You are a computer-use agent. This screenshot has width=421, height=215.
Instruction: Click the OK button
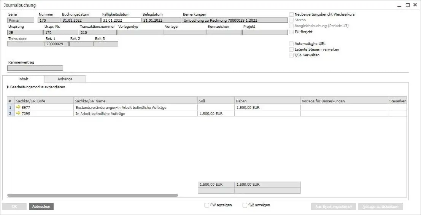tap(14, 206)
